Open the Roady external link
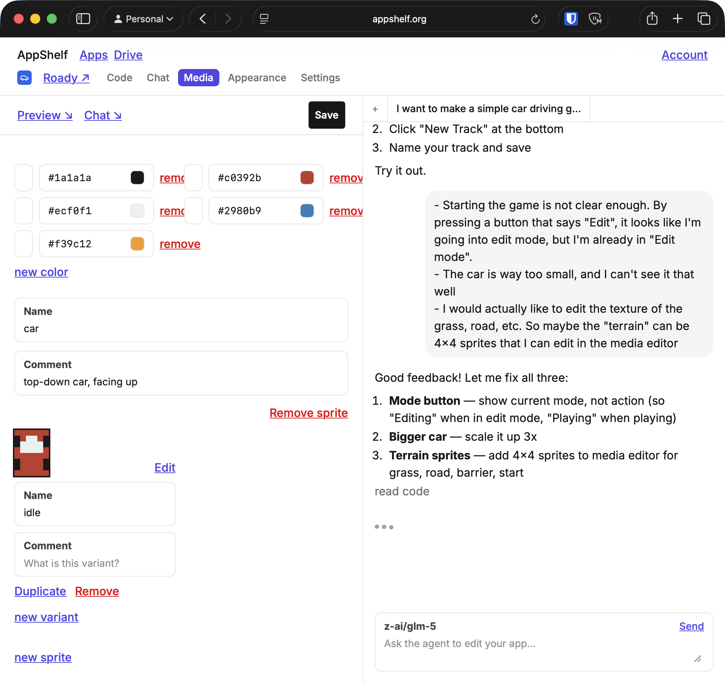This screenshot has height=683, width=725. pyautogui.click(x=66, y=78)
